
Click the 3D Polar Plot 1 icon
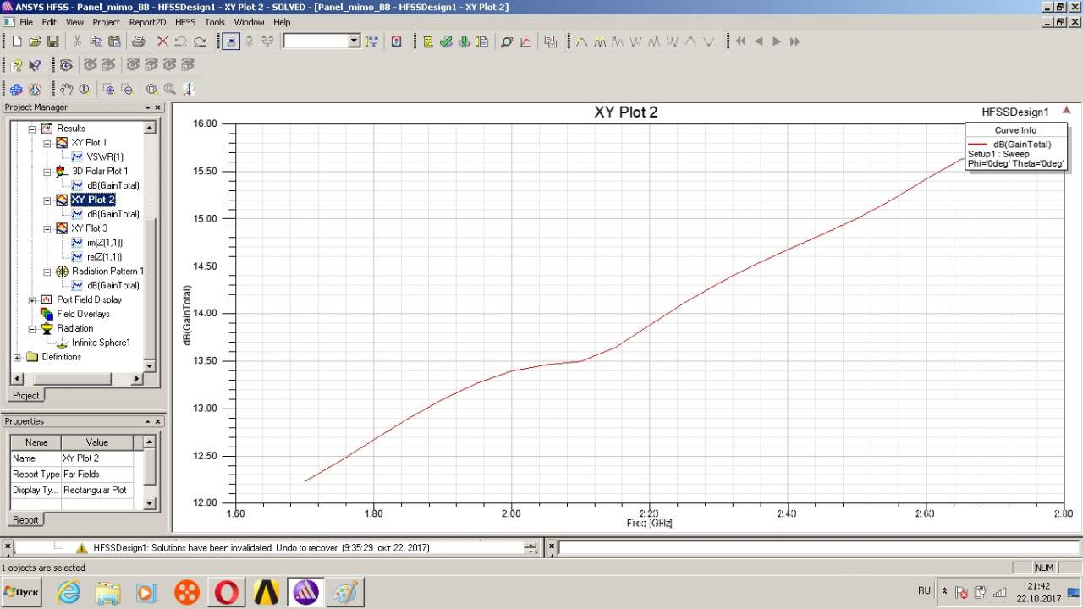(x=61, y=172)
